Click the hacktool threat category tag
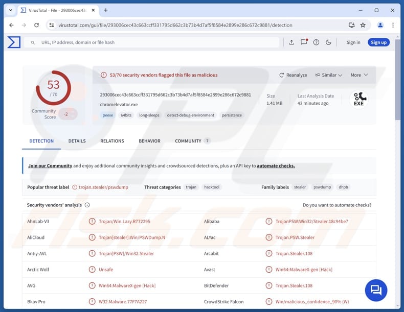Image resolution: width=404 pixels, height=312 pixels. pos(212,187)
